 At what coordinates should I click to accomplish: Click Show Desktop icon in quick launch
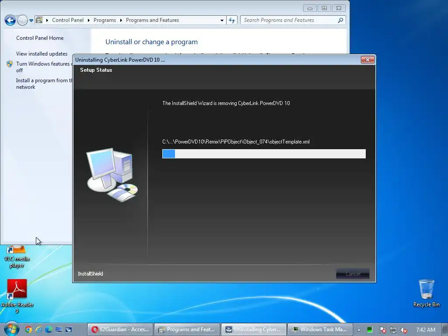tap(59, 330)
